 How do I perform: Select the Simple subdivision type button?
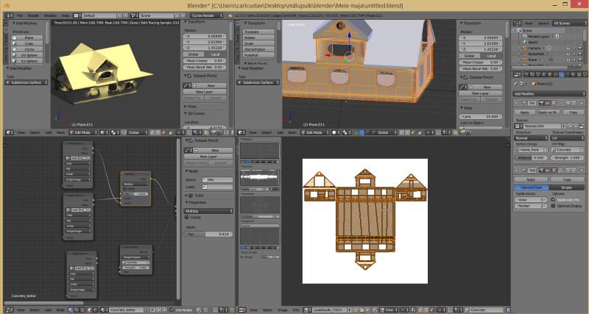tap(566, 188)
